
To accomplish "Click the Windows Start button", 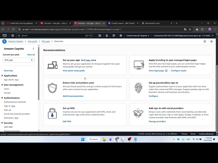I will point(83,139).
